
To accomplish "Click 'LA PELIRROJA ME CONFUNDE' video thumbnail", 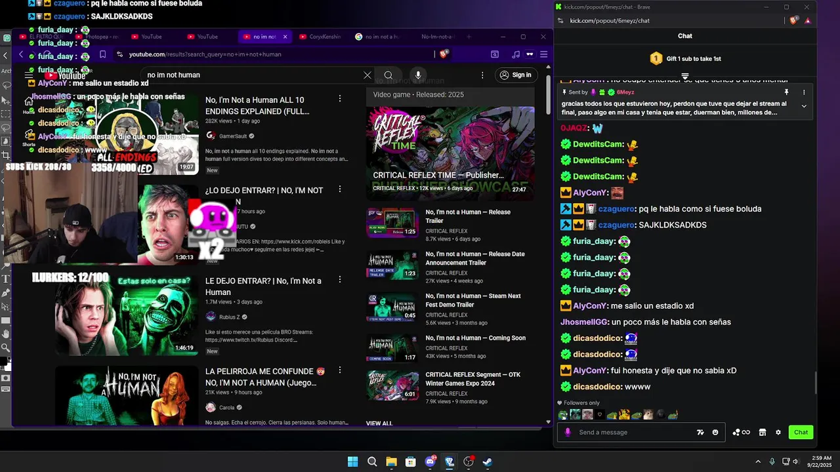I will (x=126, y=396).
